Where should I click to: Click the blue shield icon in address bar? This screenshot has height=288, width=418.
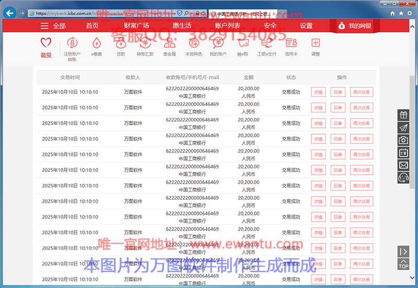coord(180,13)
